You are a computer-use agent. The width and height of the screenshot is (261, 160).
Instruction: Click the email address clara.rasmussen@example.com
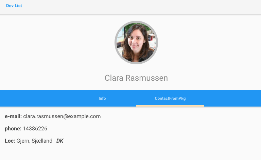point(62,116)
